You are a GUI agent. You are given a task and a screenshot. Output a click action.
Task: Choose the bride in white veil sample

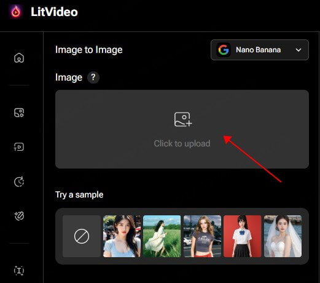(283, 236)
